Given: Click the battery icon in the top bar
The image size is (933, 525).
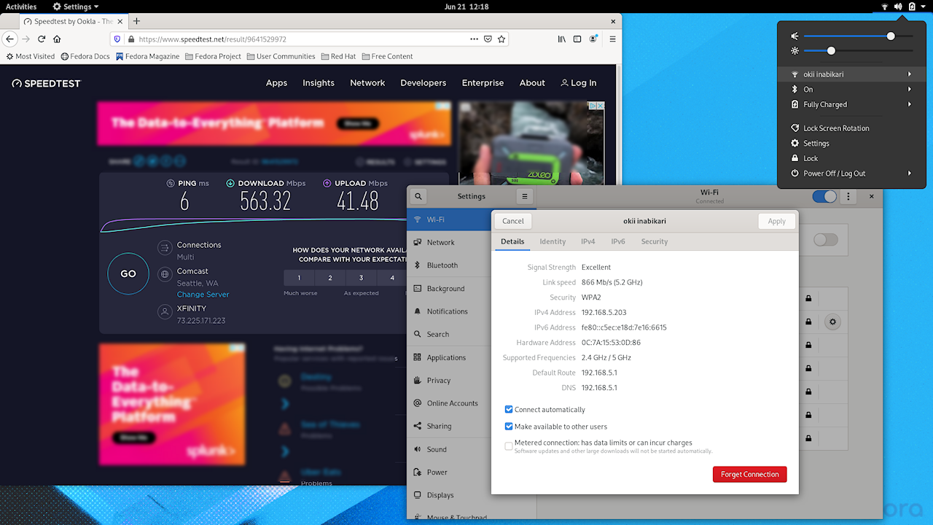Looking at the screenshot, I should 912,7.
